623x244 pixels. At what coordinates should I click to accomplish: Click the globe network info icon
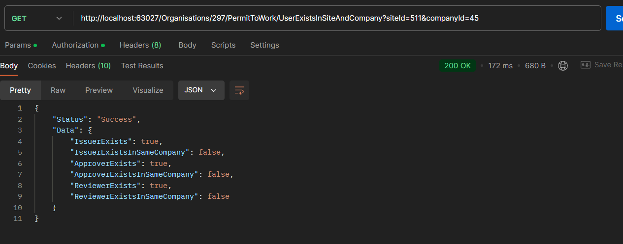pos(563,66)
